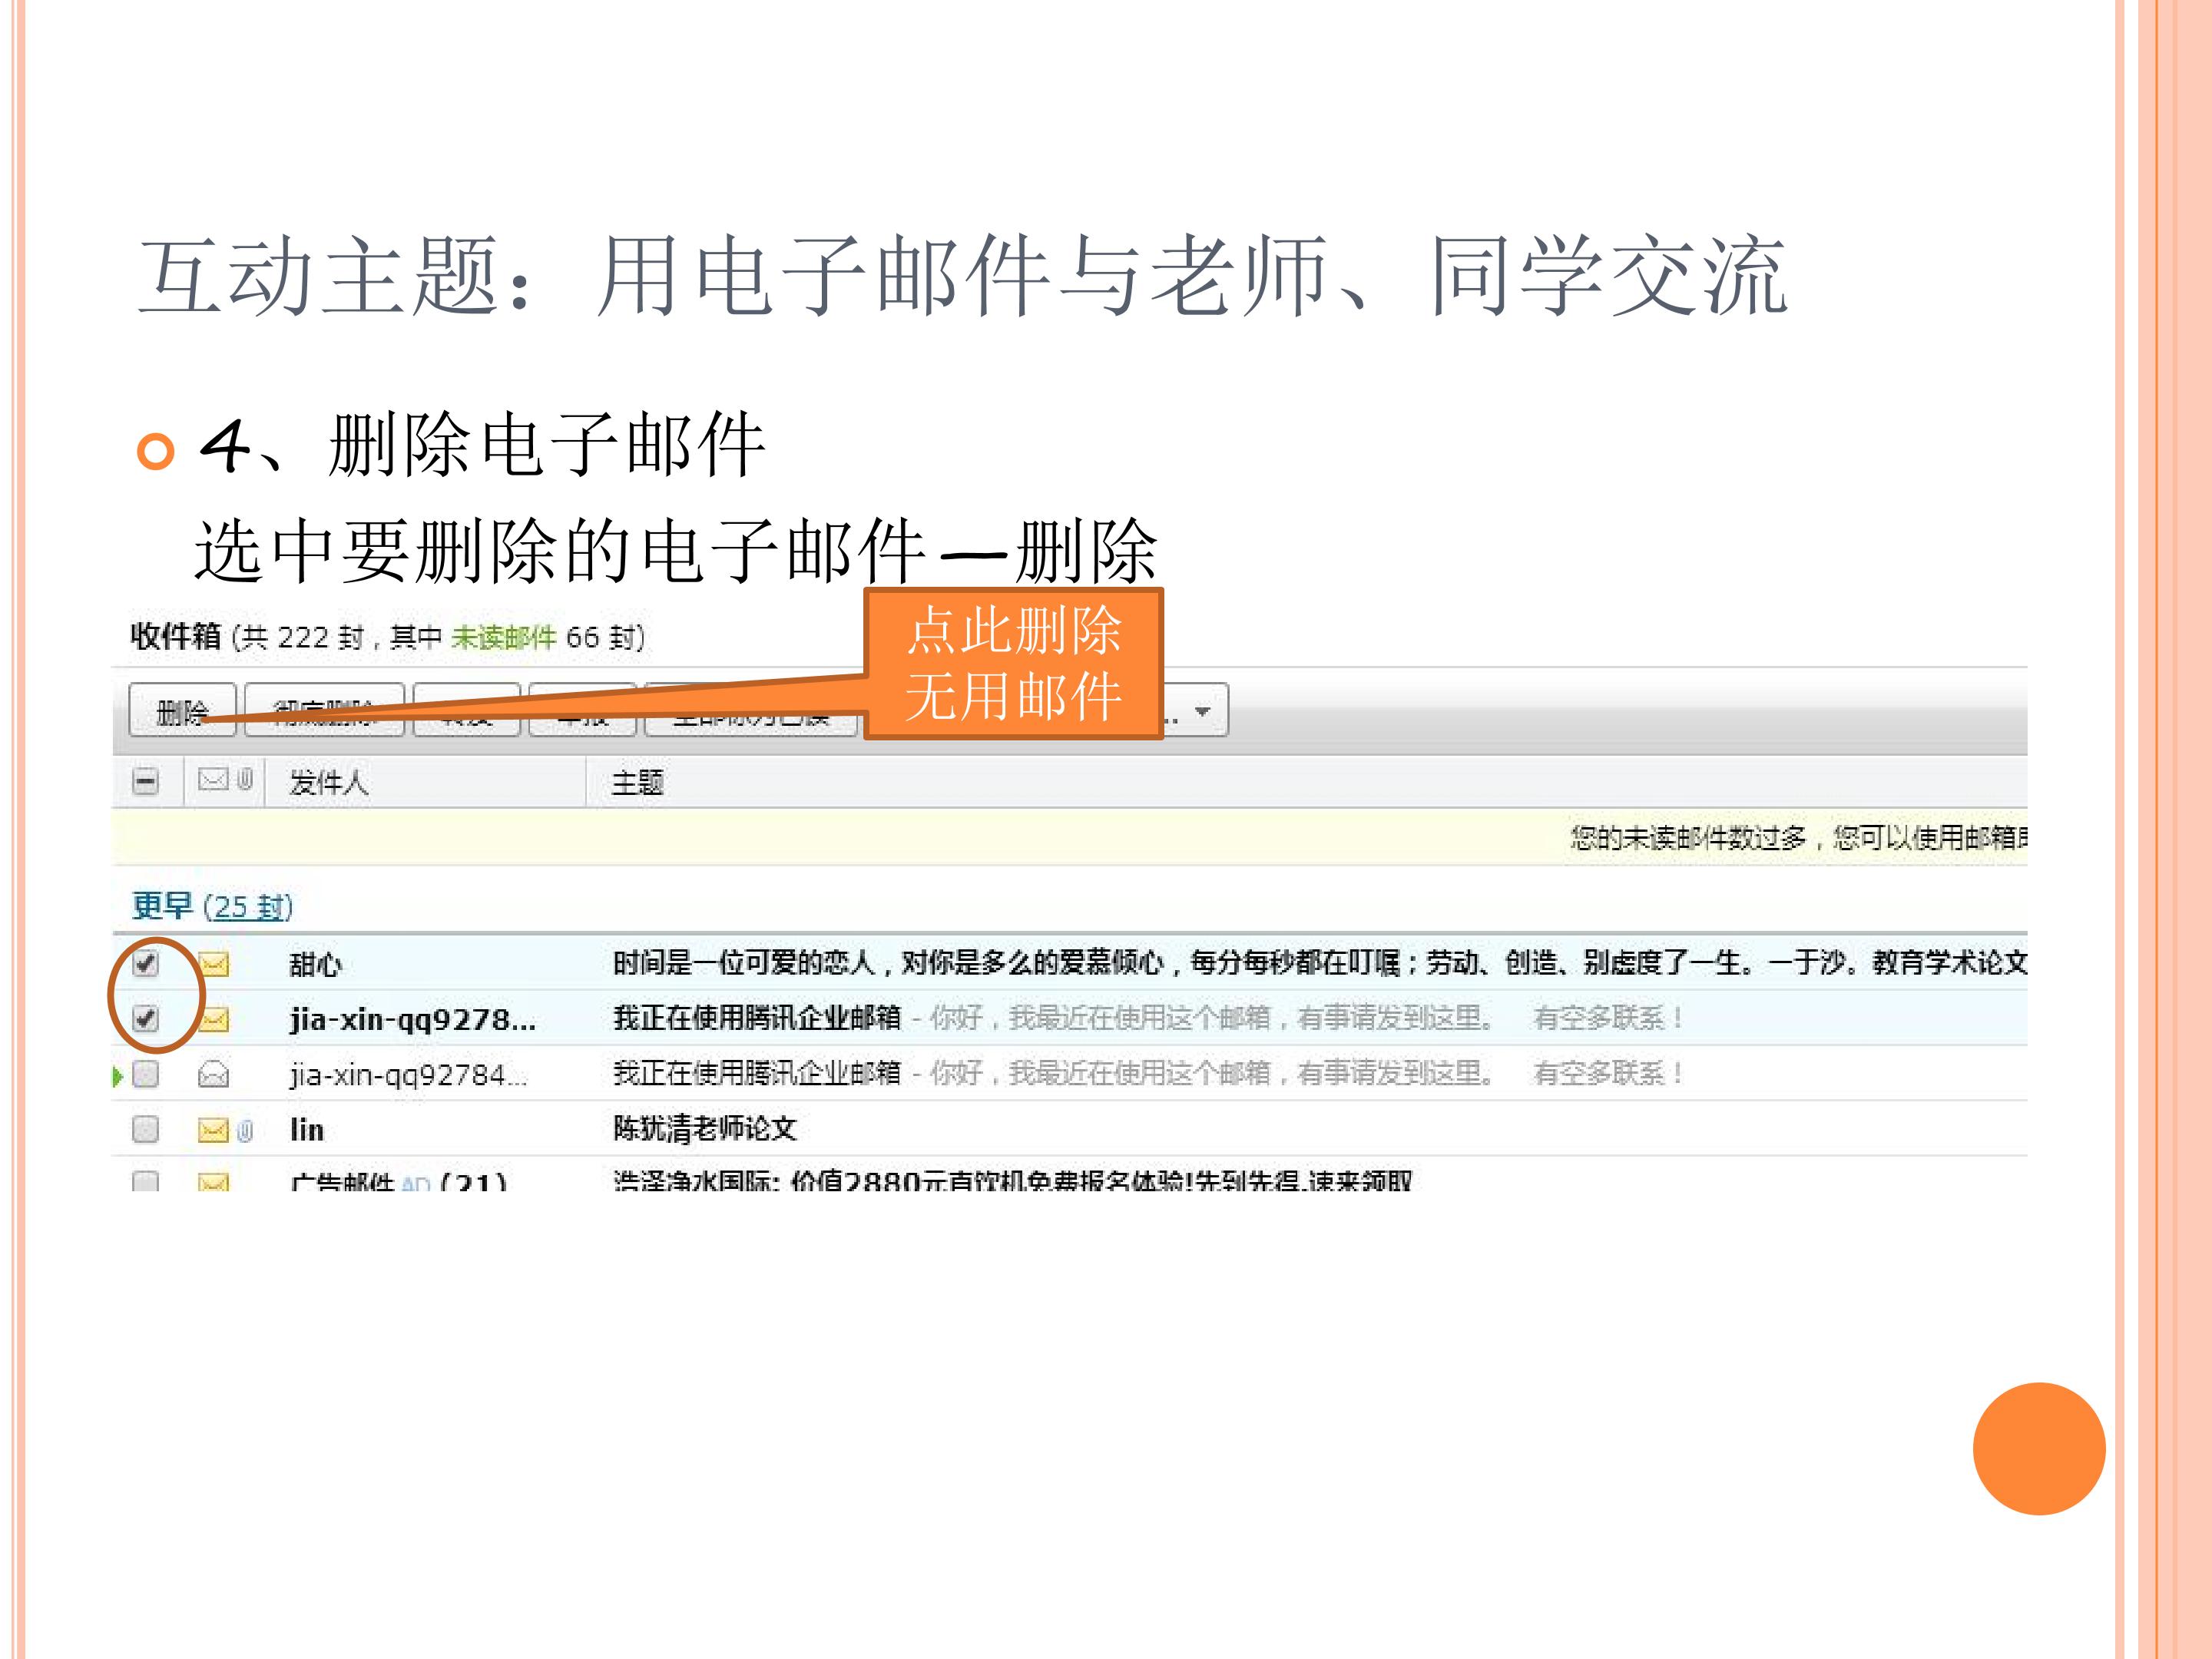
Task: Sort by the 发件人 column header
Action: pyautogui.click(x=329, y=782)
